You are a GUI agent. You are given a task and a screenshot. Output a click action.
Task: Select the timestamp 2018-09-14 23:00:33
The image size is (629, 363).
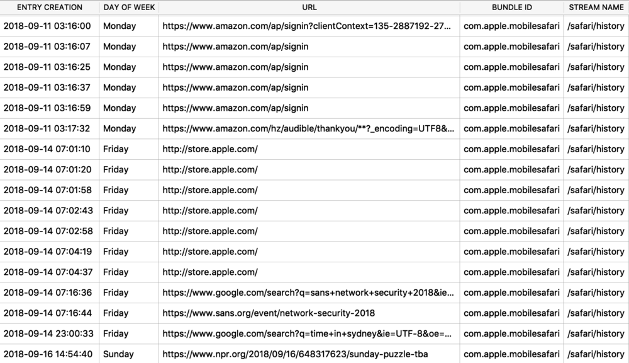(x=48, y=333)
